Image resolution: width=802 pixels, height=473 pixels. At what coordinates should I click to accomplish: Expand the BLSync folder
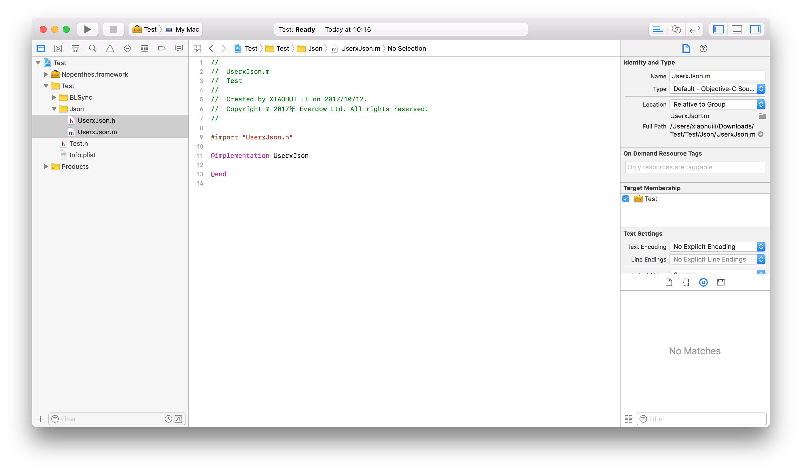(54, 97)
